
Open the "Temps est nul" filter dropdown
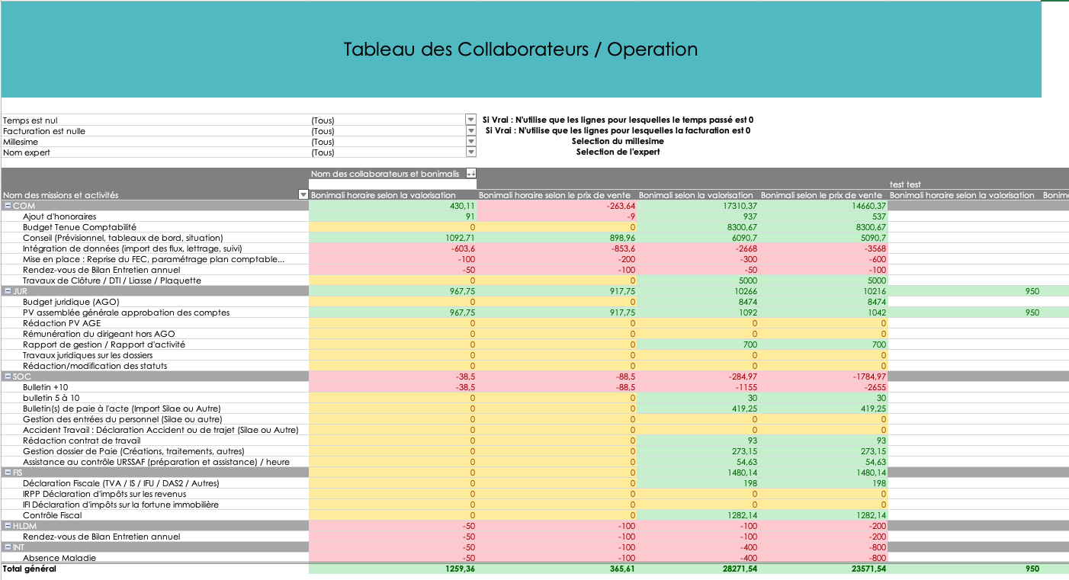470,120
